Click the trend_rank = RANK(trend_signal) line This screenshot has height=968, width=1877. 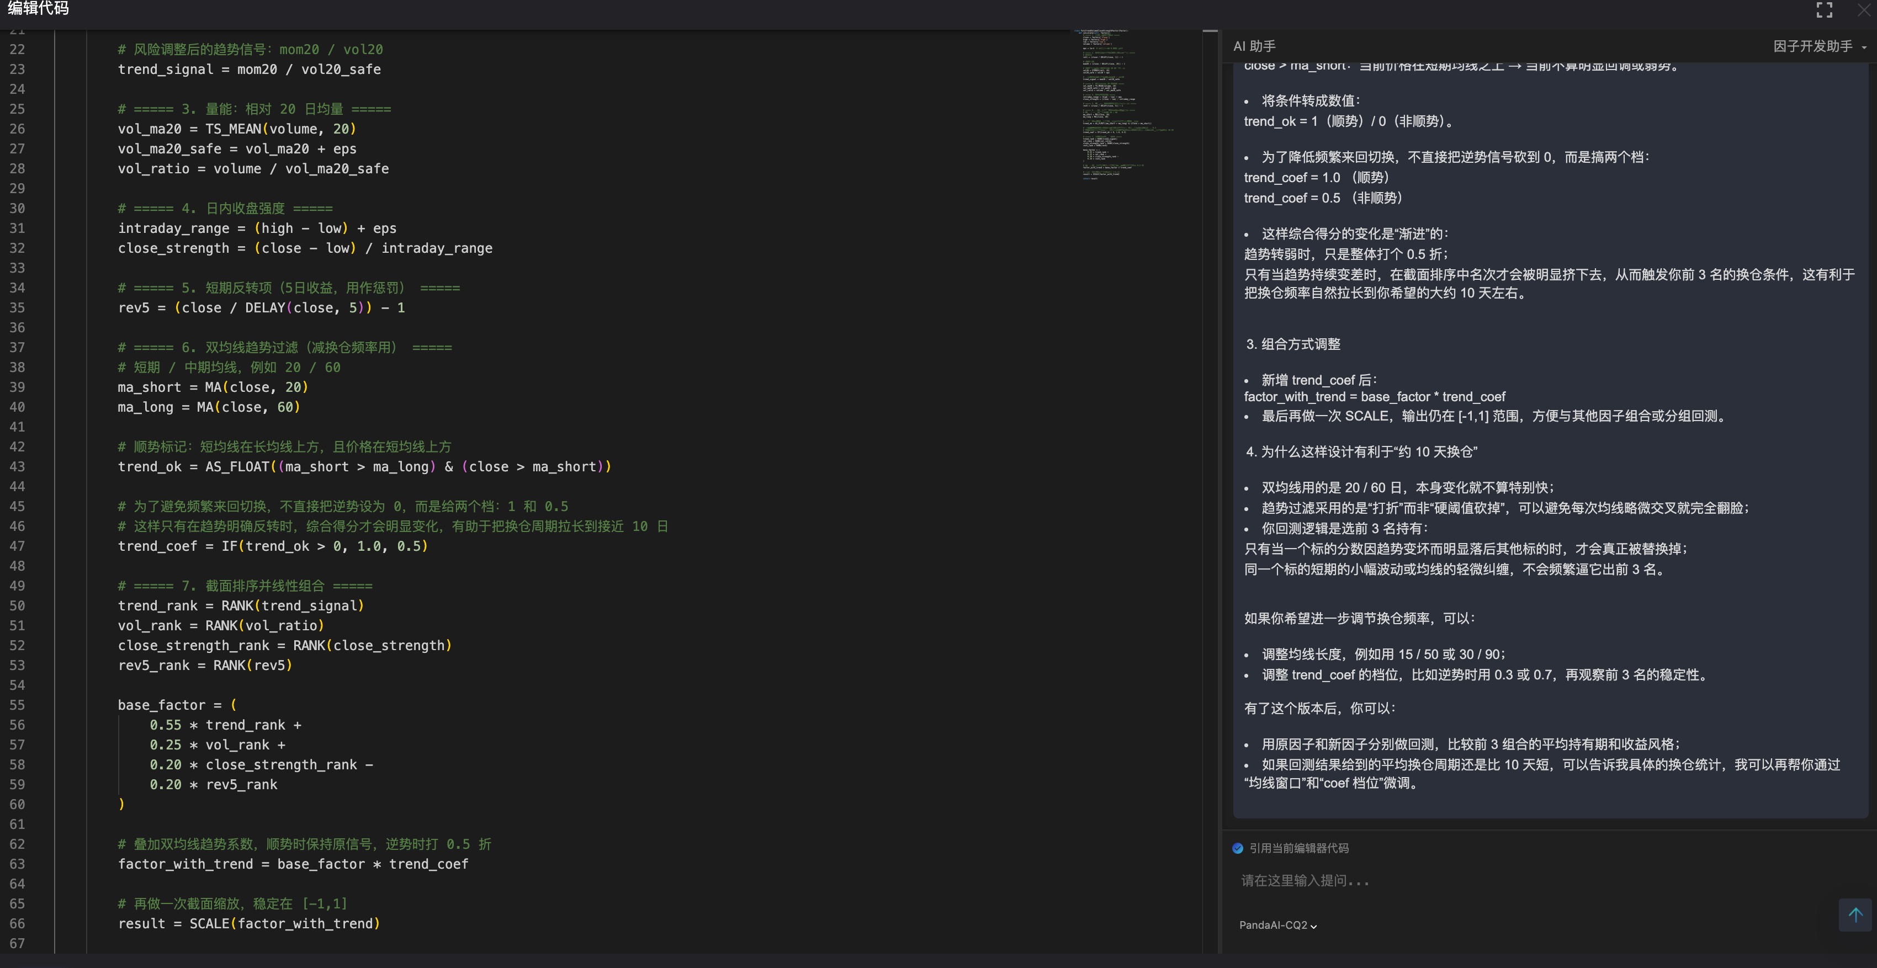(x=241, y=605)
